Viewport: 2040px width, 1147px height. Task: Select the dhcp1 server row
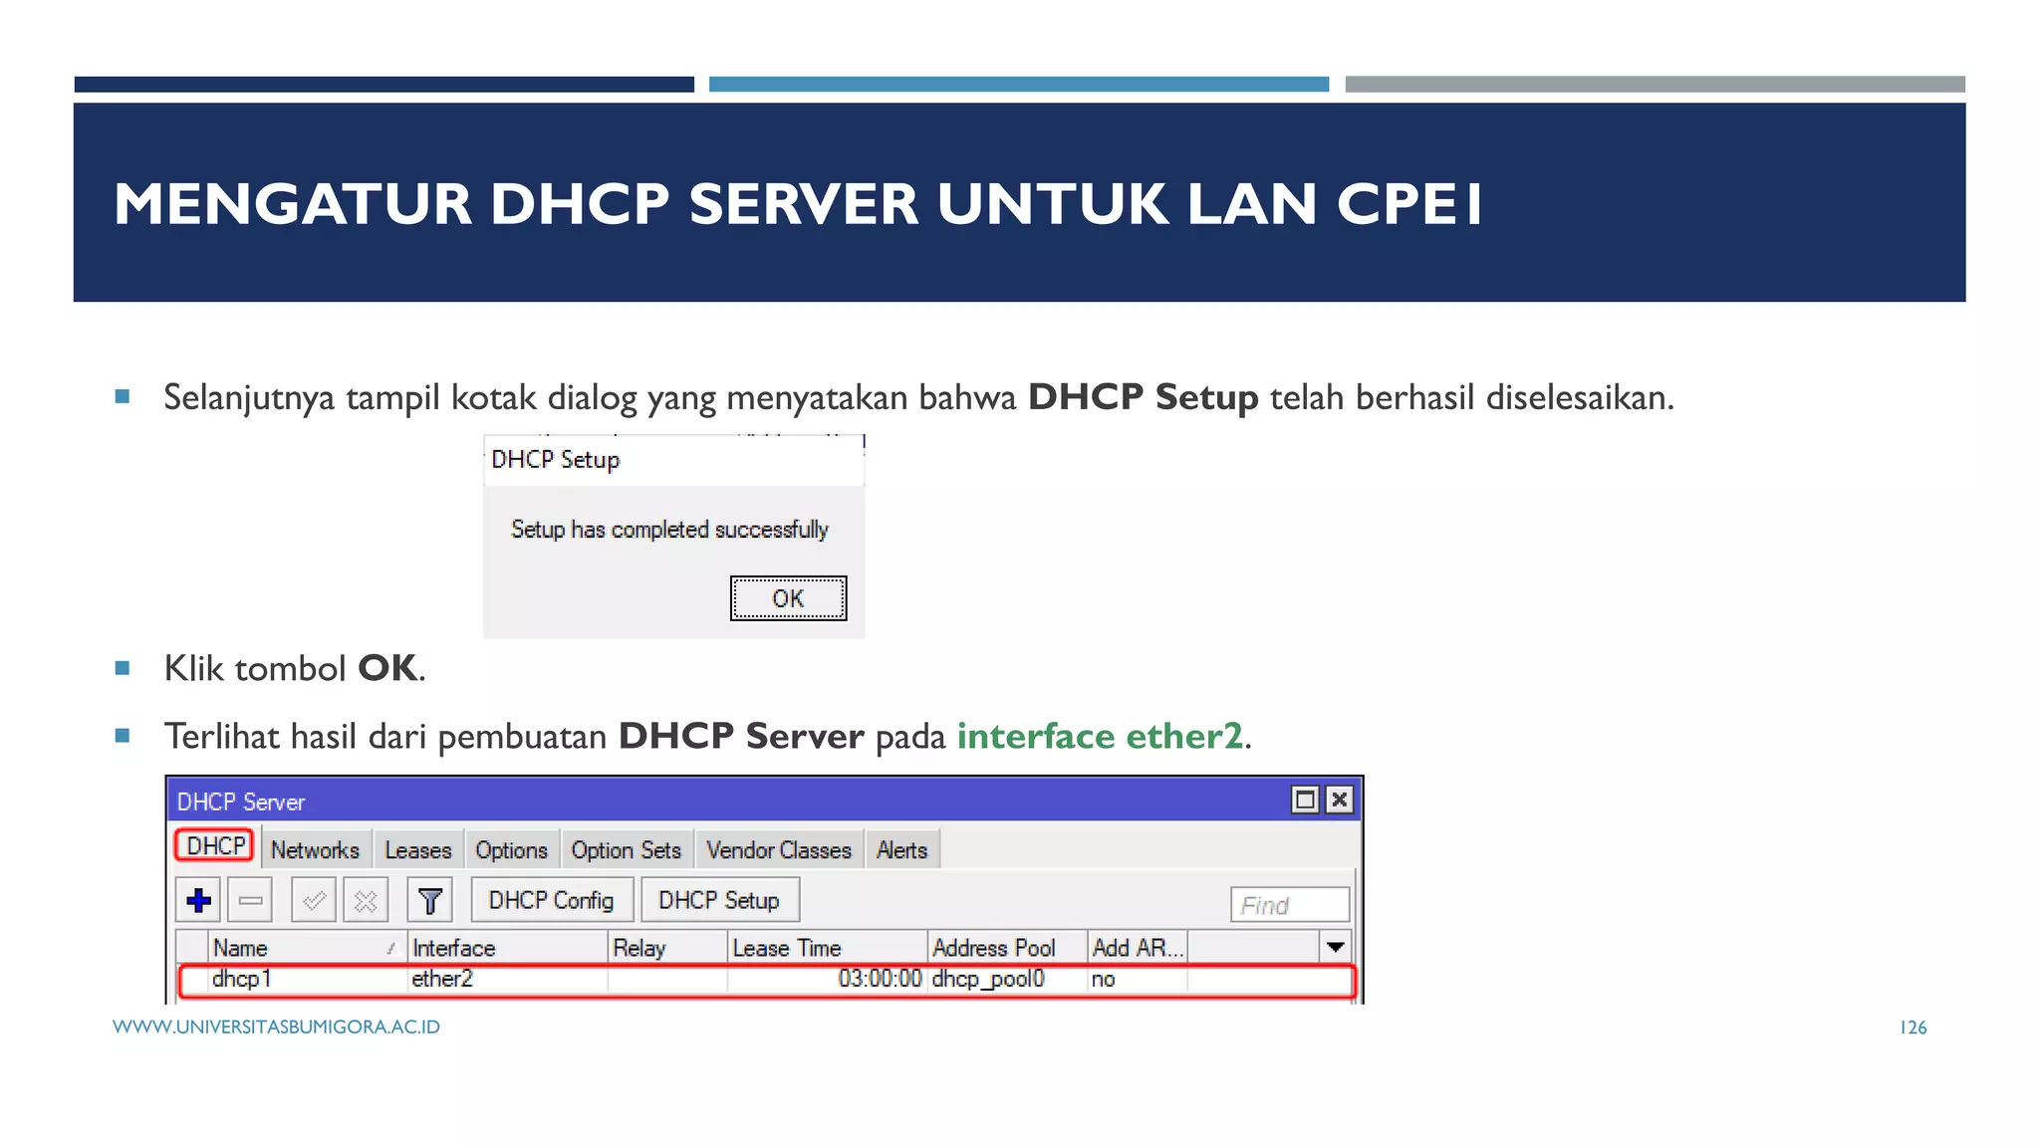pyautogui.click(x=766, y=980)
